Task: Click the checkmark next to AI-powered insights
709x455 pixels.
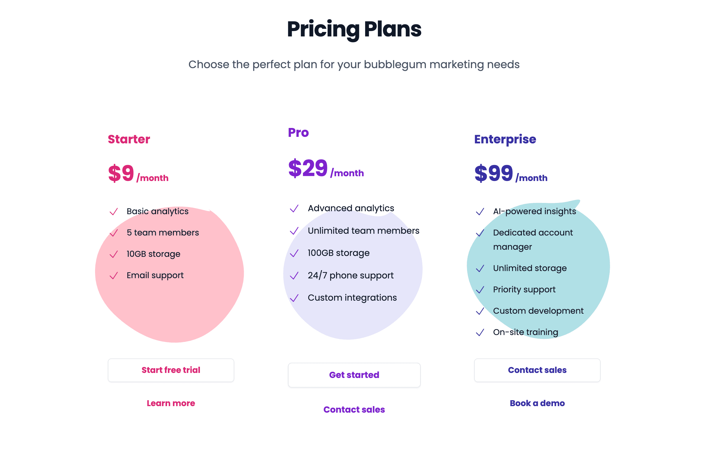Action: 480,212
